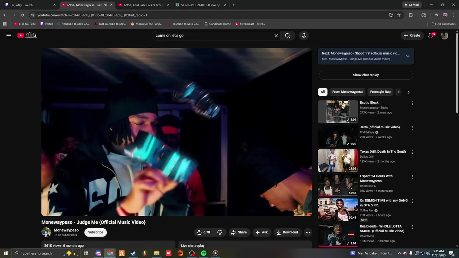Open the Monewaypeso channel name link

pyautogui.click(x=66, y=230)
